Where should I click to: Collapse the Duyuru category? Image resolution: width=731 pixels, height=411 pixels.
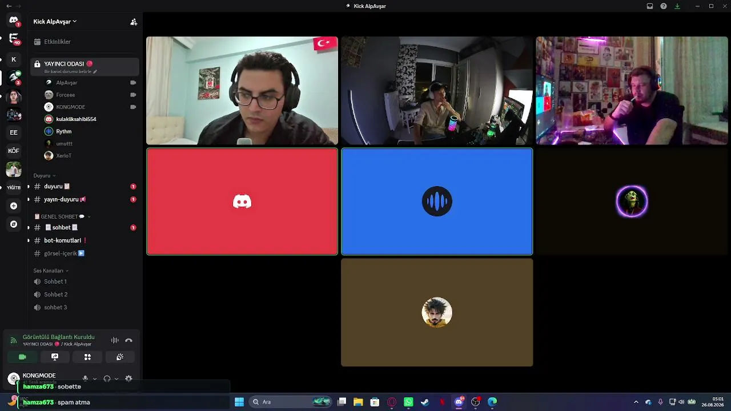pyautogui.click(x=45, y=176)
